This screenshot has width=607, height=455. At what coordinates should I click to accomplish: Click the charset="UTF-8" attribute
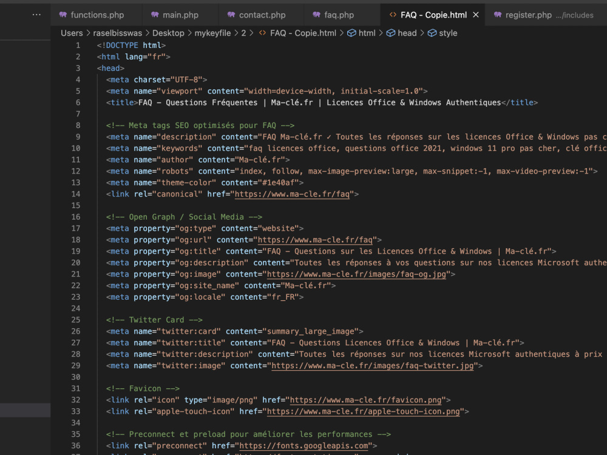point(168,79)
